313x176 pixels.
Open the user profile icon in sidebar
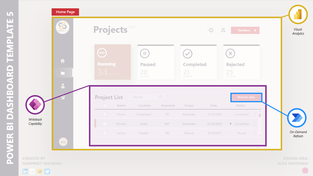tap(63, 86)
